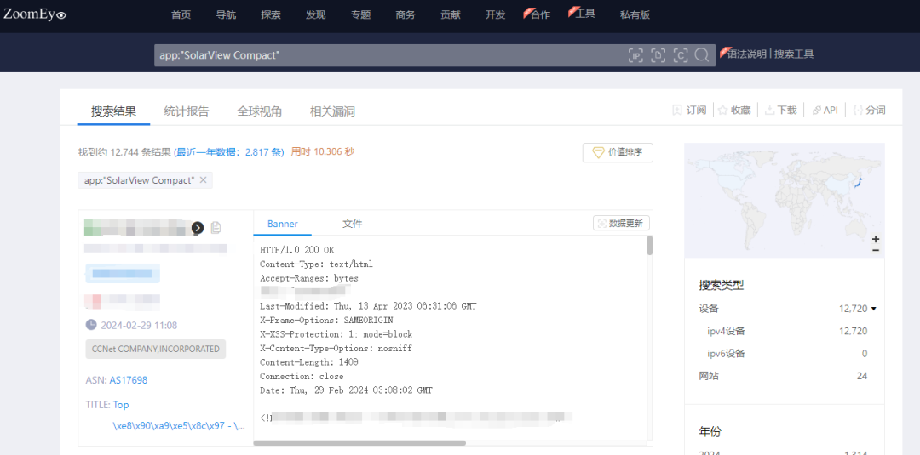The height and width of the screenshot is (455, 920).
Task: Click the IP search icon in search bar
Action: click(635, 55)
